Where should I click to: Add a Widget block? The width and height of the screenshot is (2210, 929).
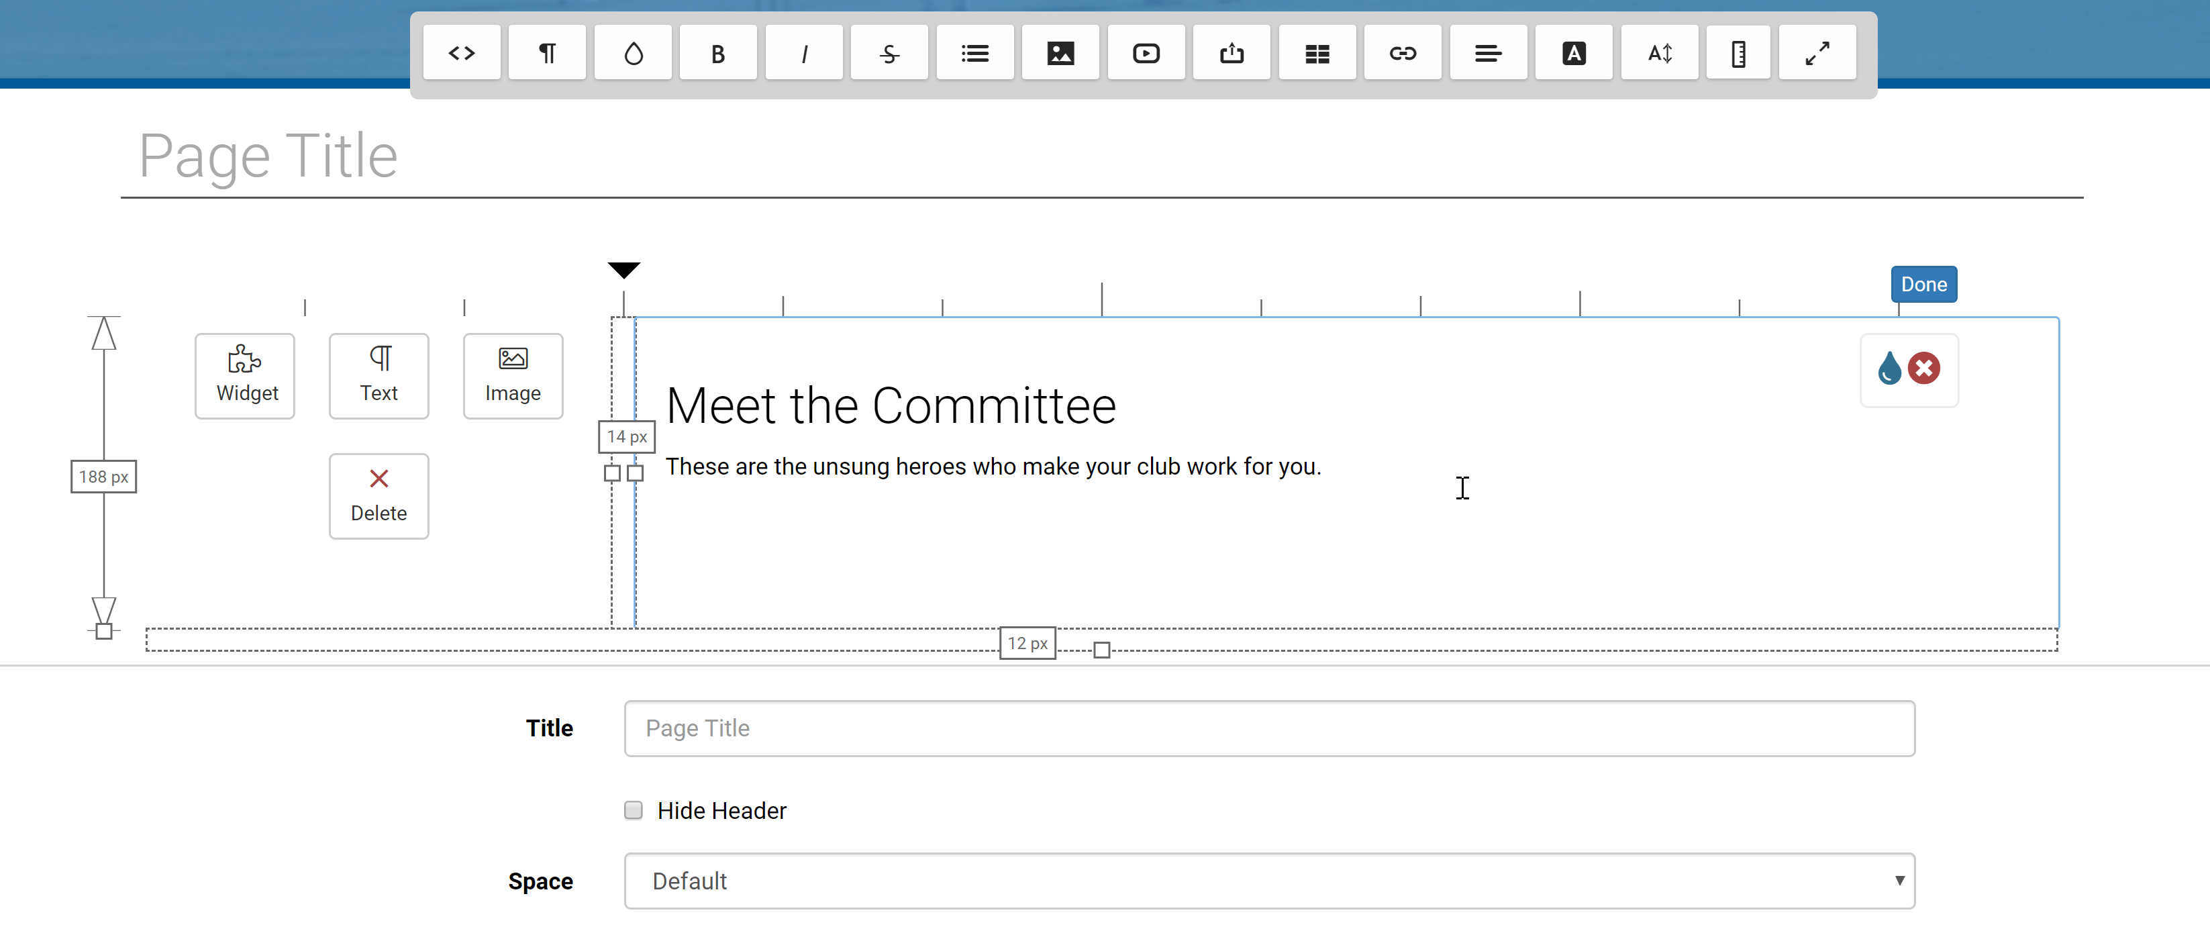(x=246, y=376)
